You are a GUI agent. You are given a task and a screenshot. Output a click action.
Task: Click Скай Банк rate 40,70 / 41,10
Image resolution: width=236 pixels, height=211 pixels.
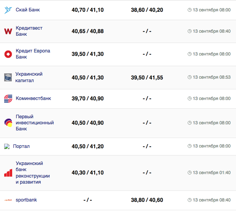[87, 10]
